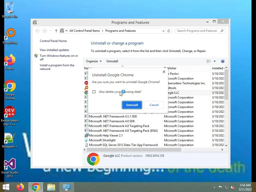Open the Organize dropdown menu
Image resolution: width=256 pixels, height=192 pixels.
pos(94,61)
